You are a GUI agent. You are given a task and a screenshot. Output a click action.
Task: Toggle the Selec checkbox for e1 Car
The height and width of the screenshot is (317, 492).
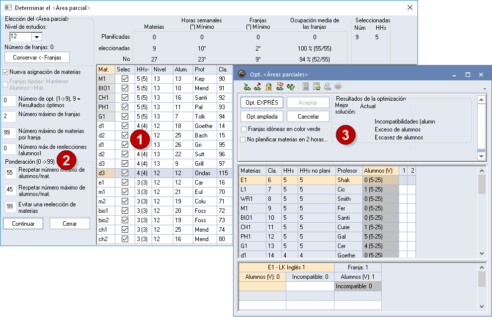[x=125, y=182]
